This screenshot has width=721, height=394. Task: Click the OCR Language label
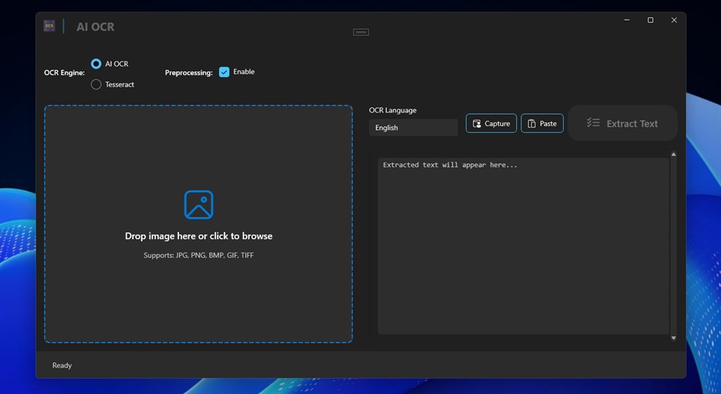pos(392,110)
